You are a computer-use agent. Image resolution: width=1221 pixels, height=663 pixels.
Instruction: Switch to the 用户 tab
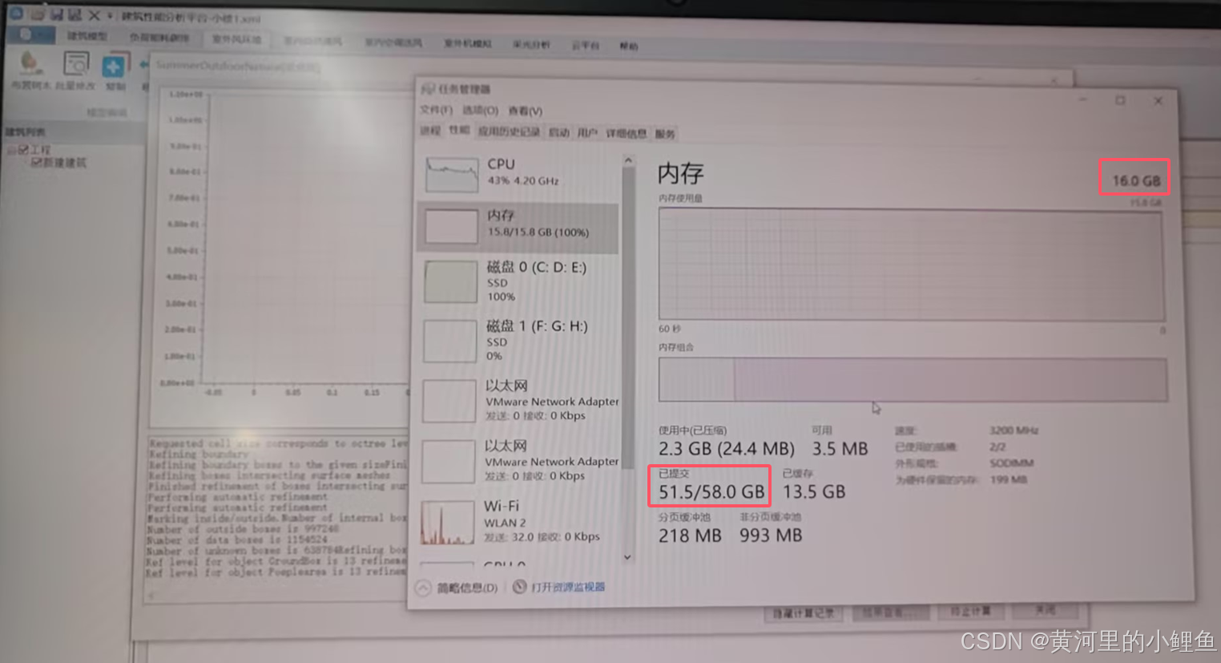tap(587, 133)
